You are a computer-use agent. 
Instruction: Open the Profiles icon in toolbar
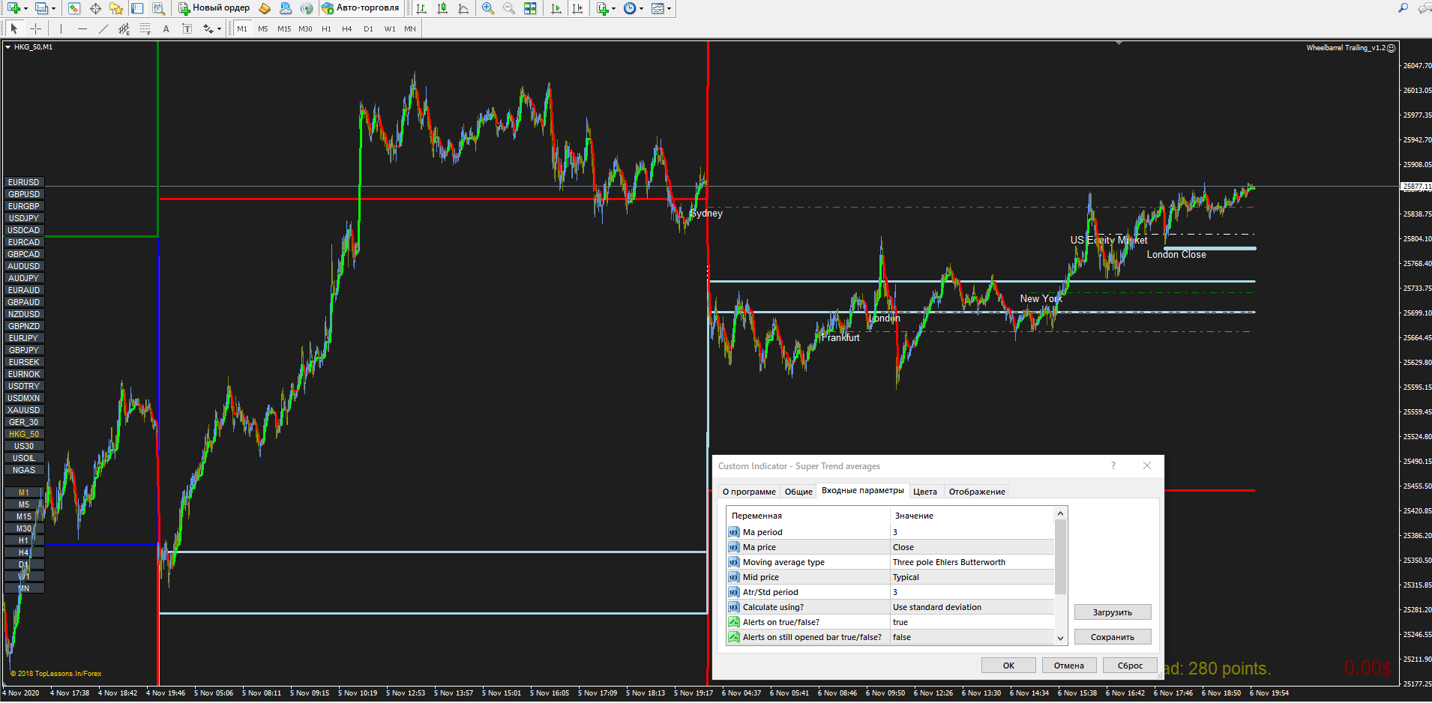point(41,8)
